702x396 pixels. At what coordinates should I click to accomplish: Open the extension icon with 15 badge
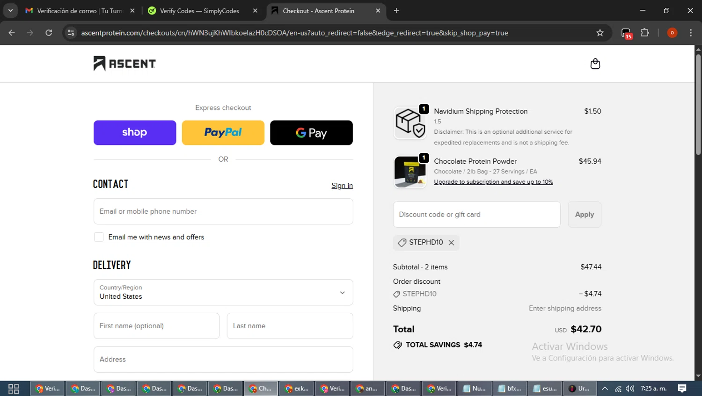click(x=626, y=33)
